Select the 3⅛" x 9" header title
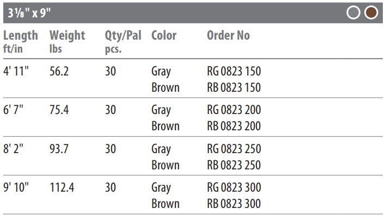 [29, 13]
